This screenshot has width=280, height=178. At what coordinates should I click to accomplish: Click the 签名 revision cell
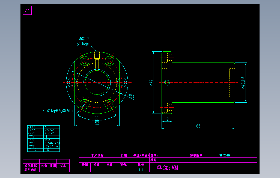(x=63, y=165)
